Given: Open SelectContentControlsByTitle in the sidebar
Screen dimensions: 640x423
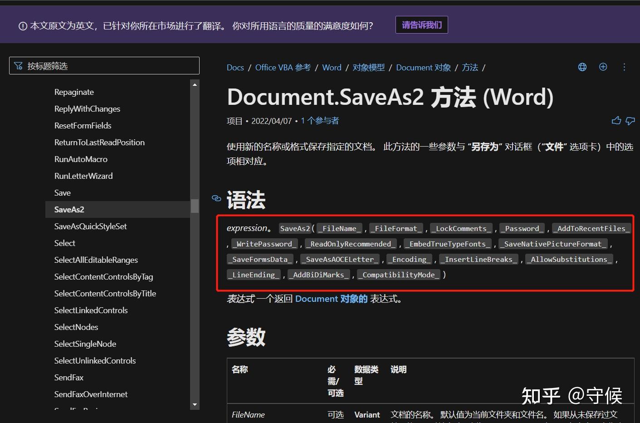Looking at the screenshot, I should [x=105, y=294].
